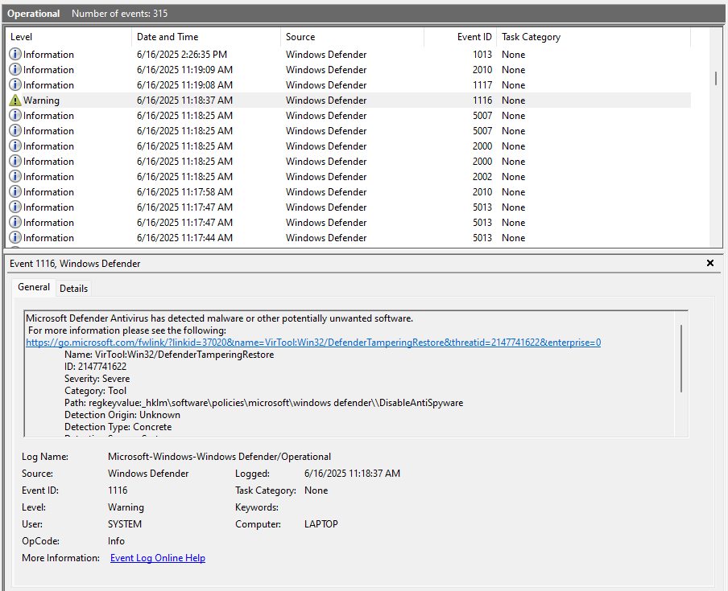Select the General tab
Viewport: 728px width, 591px height.
(34, 287)
